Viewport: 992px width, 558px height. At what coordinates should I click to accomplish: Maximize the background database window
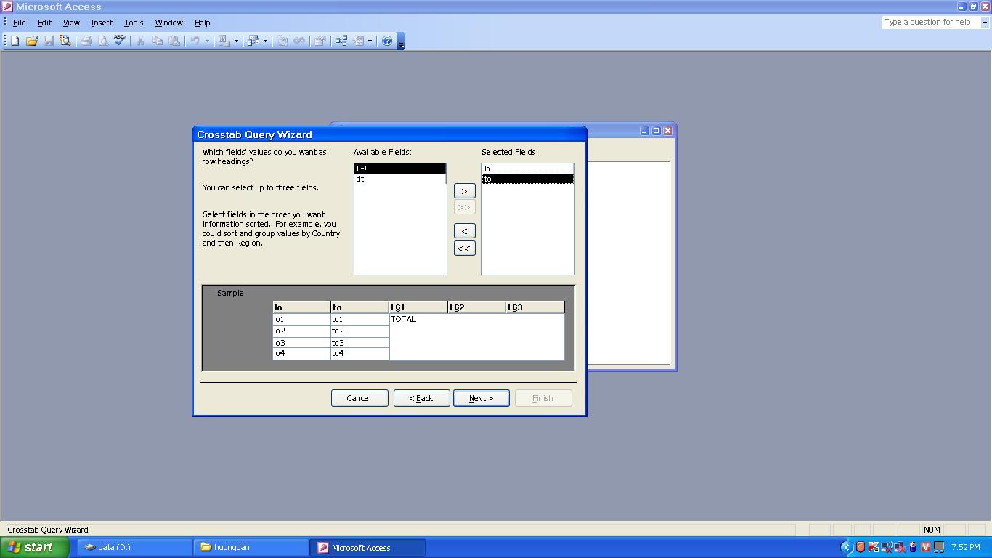tap(656, 131)
